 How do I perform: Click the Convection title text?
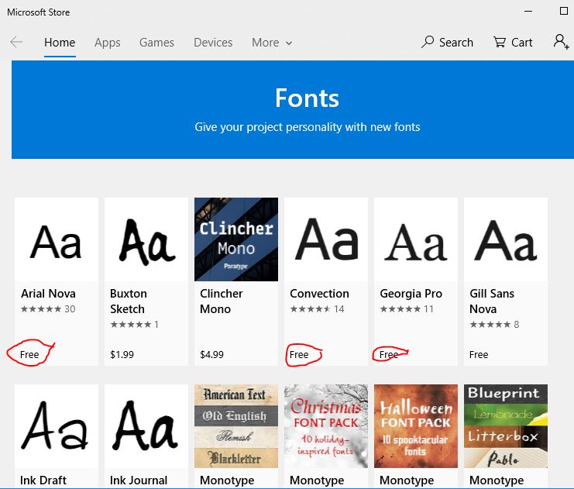(x=319, y=294)
